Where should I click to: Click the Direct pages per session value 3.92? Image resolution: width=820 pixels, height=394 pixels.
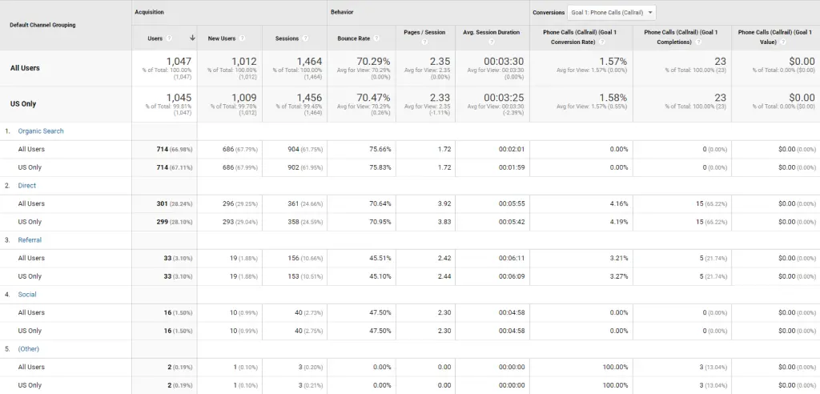444,203
